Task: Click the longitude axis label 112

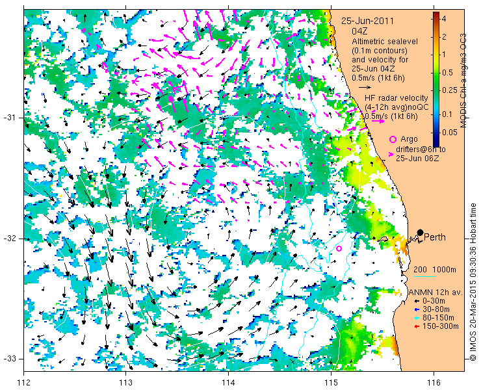Action: pos(24,383)
